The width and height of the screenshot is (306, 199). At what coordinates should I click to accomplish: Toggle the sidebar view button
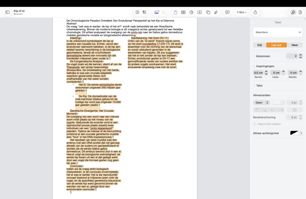click(8, 12)
